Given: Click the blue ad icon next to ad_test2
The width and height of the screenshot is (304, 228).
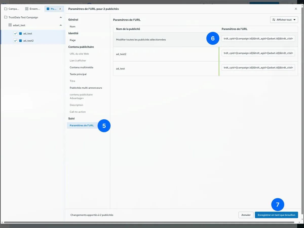Looking at the screenshot, I should (x=20, y=41).
